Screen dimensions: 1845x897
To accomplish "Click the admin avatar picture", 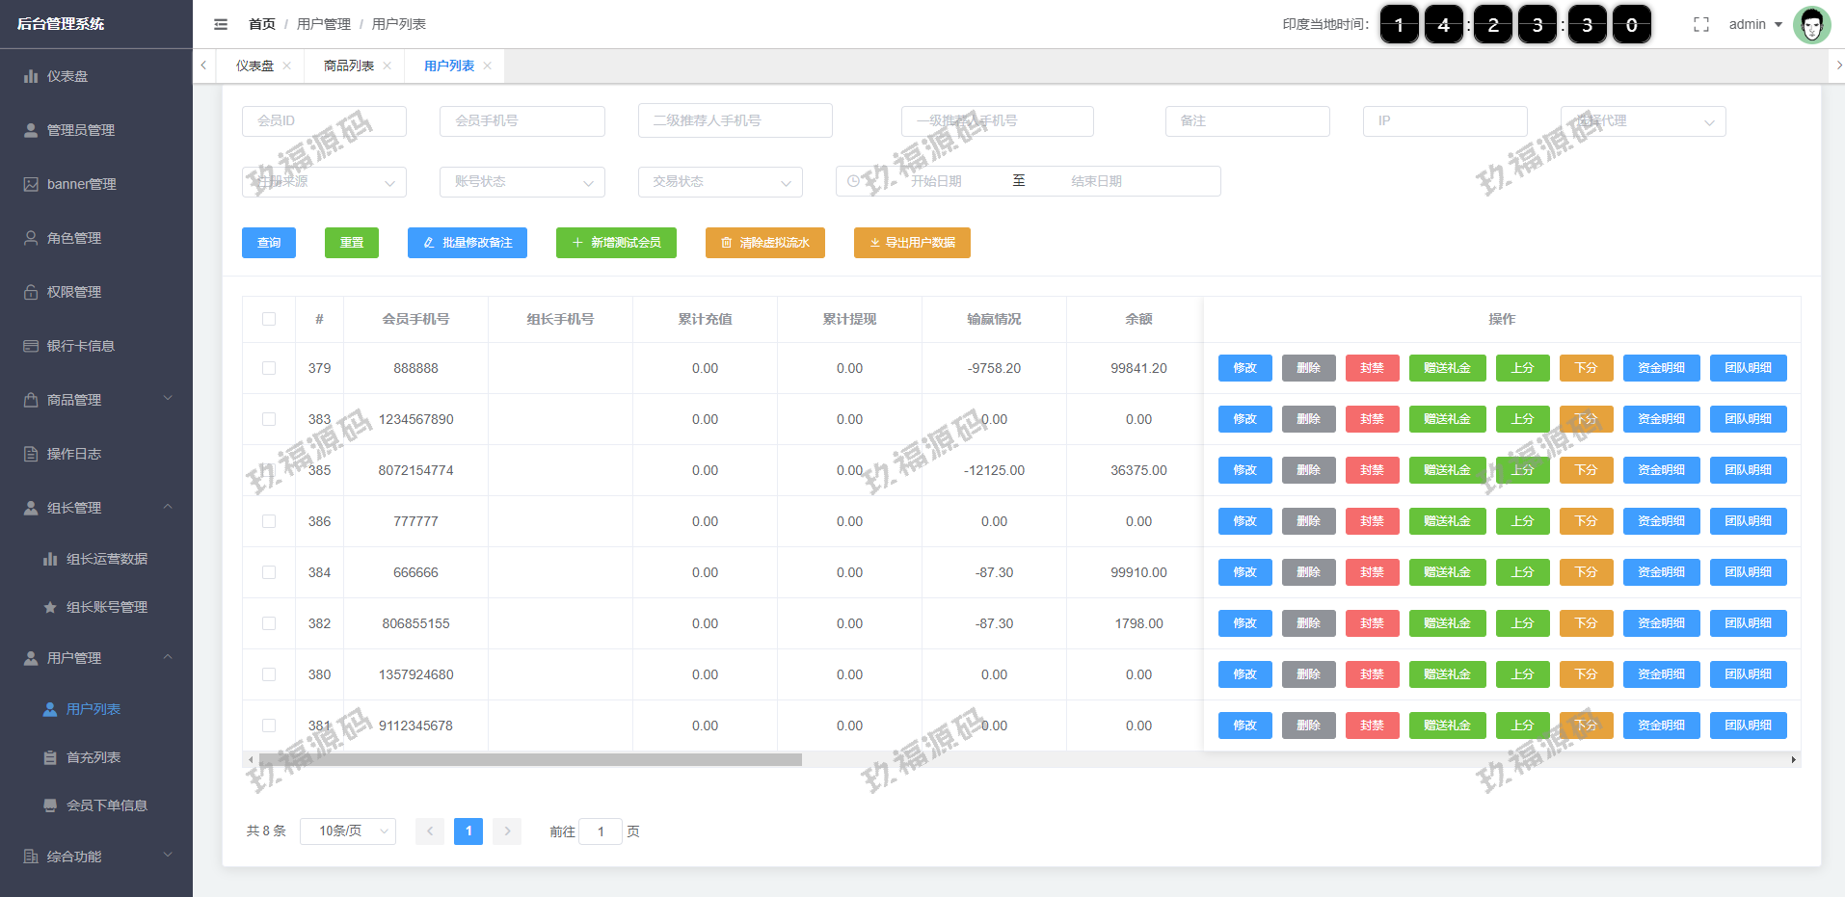I will click(1811, 25).
